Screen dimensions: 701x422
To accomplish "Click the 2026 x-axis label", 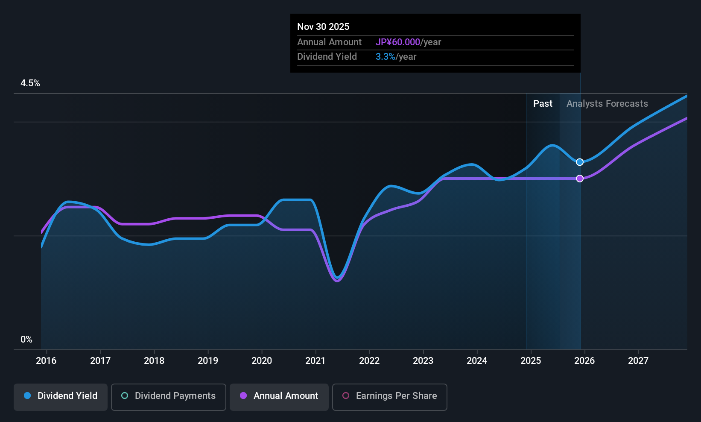I will coord(584,361).
